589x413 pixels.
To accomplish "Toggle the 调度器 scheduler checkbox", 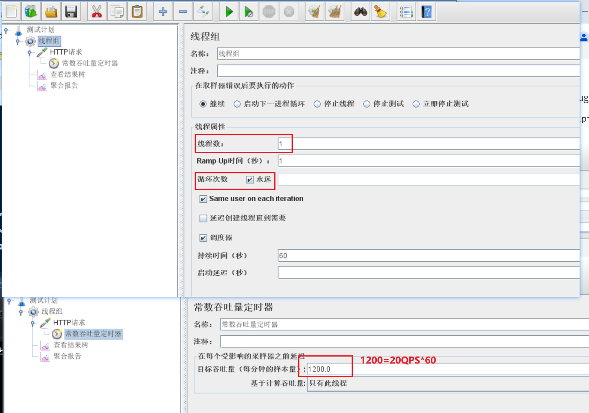I will click(203, 238).
